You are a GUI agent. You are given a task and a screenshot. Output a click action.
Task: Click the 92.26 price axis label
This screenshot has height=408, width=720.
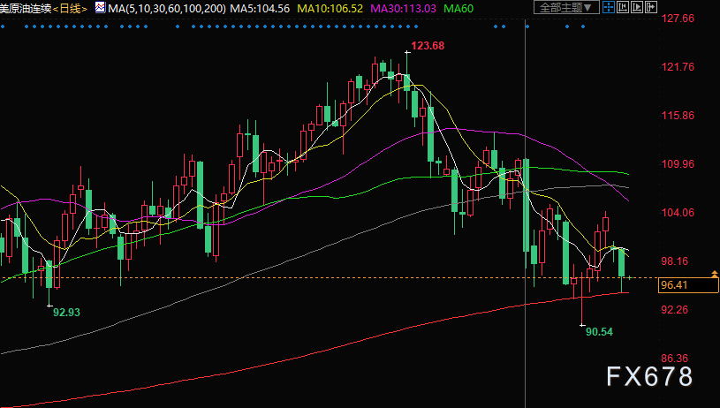[x=675, y=310]
